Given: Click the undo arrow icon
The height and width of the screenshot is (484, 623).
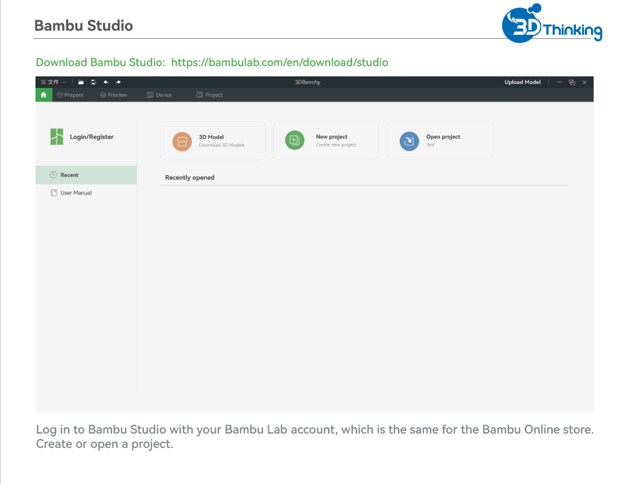Looking at the screenshot, I should coord(106,82).
